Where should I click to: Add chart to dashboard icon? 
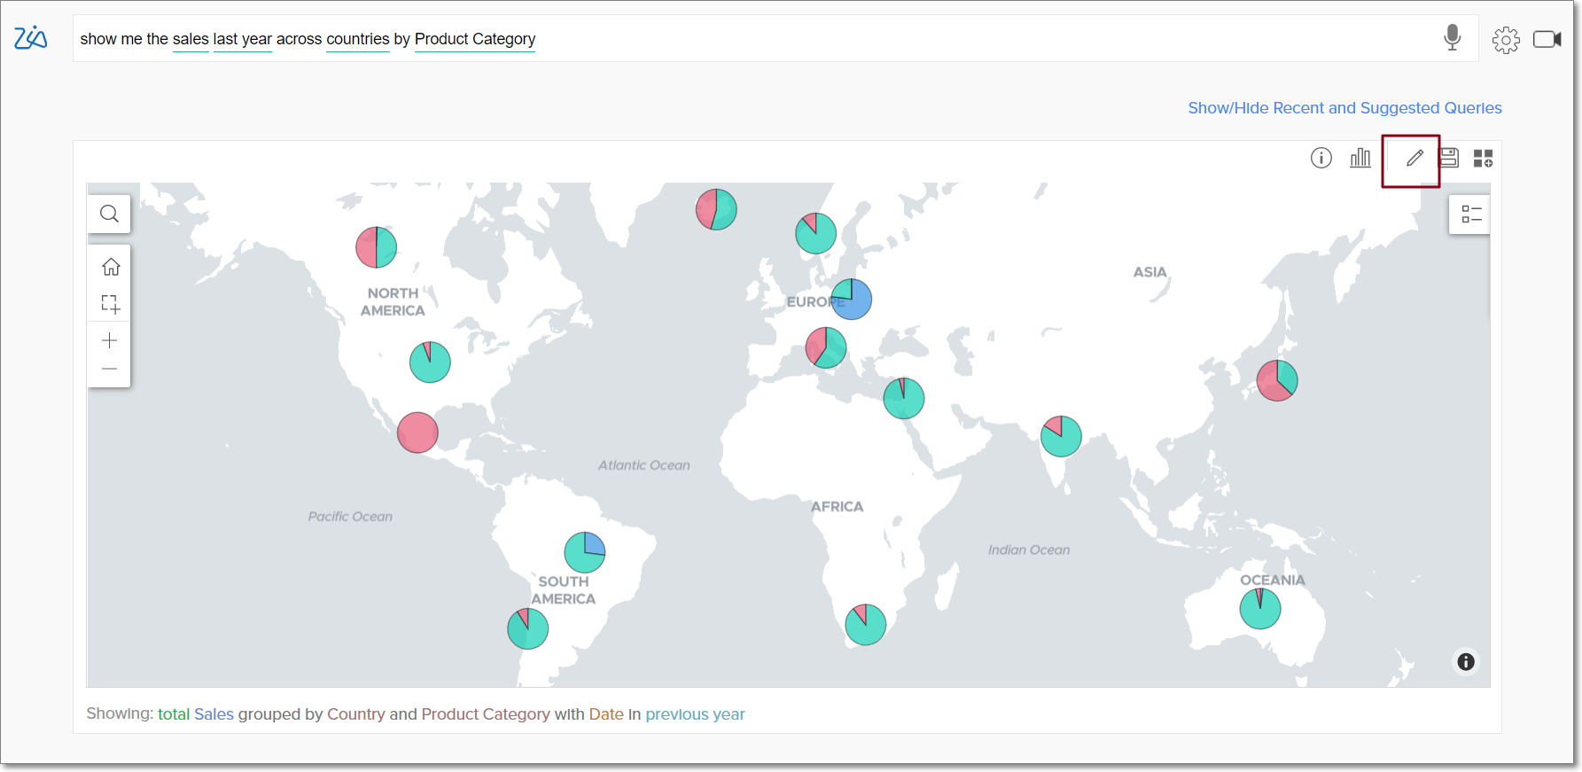1483,158
